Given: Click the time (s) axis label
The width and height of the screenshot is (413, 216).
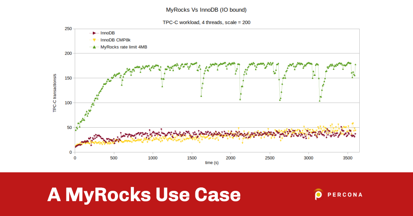Looking at the screenshot, I should (212, 162).
